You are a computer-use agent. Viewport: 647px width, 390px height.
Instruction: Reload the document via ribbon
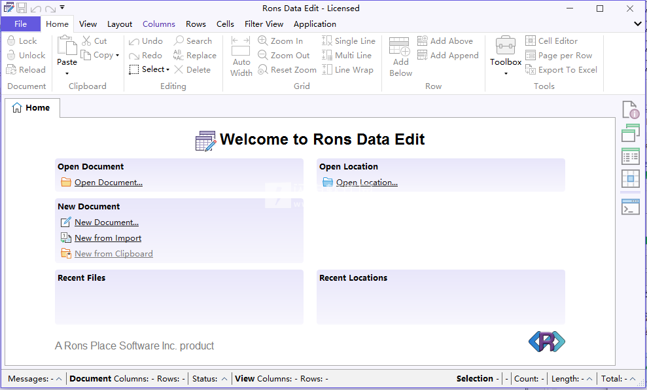pyautogui.click(x=26, y=70)
